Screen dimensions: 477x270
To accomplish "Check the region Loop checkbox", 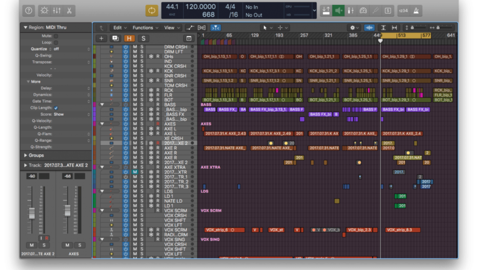I will click(x=56, y=42).
